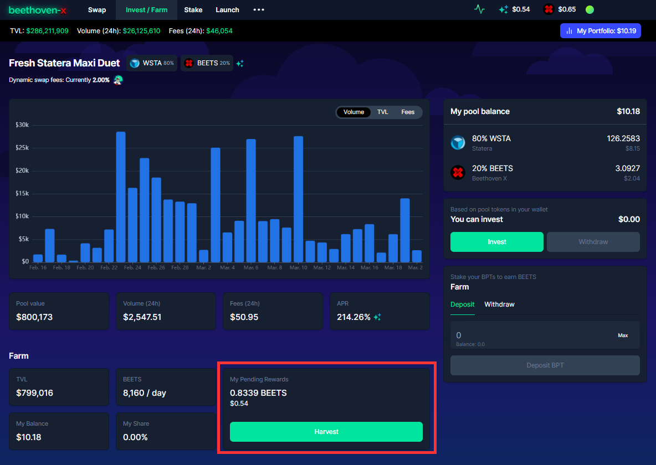Open the Launch menu item
The height and width of the screenshot is (465, 656).
(x=227, y=9)
